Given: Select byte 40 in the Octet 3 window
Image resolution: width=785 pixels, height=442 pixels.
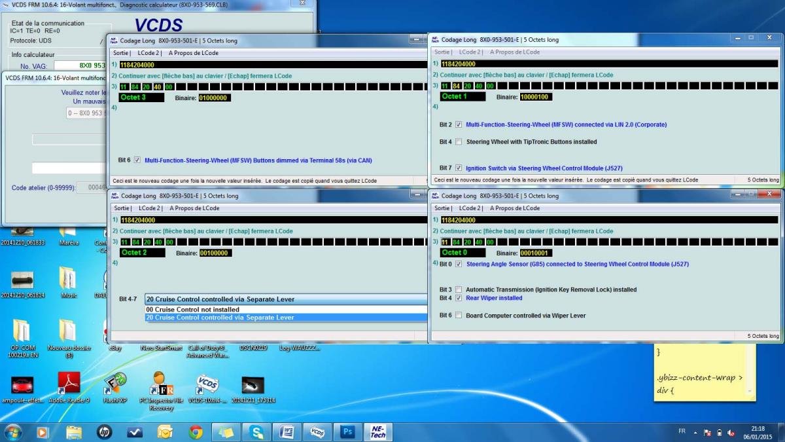Looking at the screenshot, I should [157, 86].
